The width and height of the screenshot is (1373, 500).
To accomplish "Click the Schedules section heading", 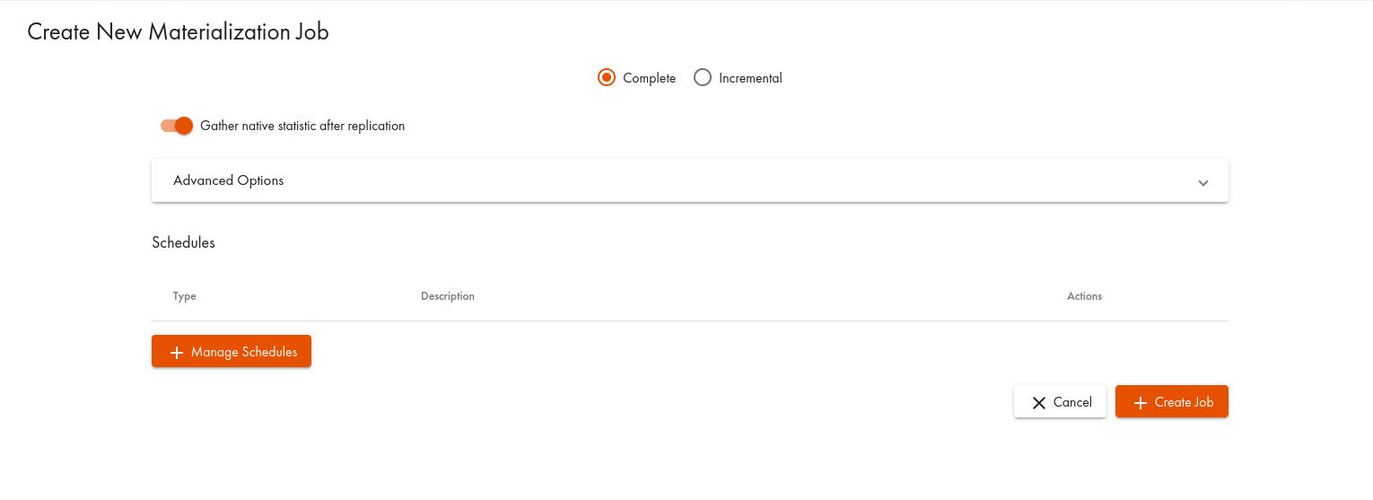I will [x=183, y=242].
